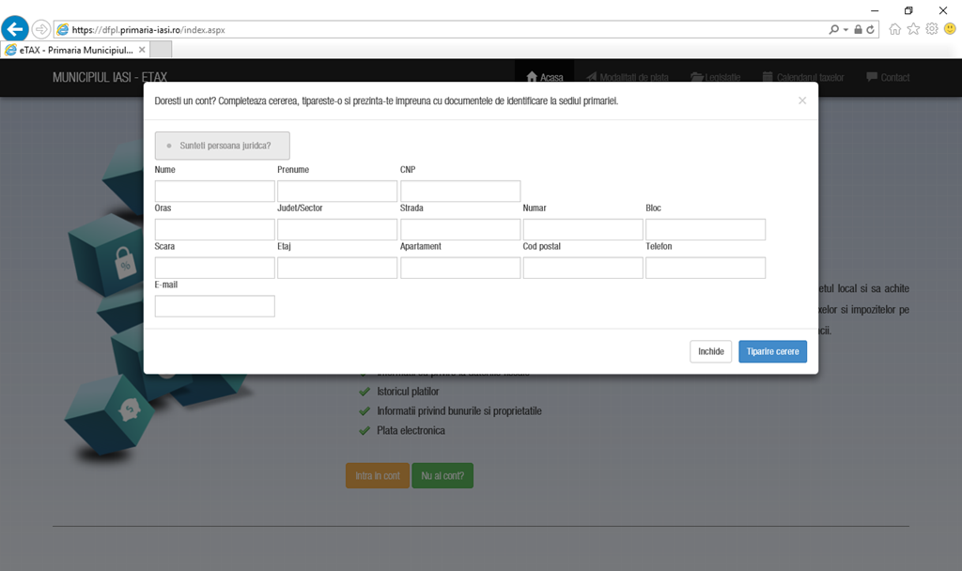The width and height of the screenshot is (962, 571).
Task: Open the browser home icon
Action: point(895,29)
